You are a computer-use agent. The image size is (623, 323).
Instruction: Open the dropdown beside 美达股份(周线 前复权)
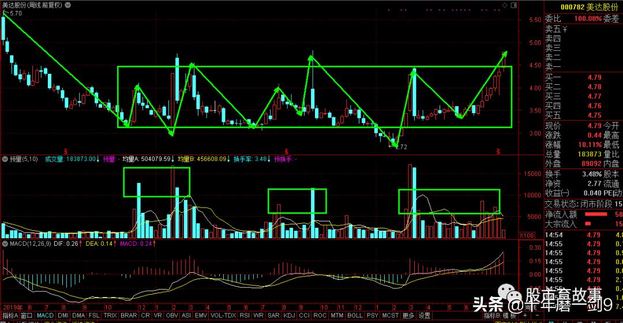tap(68, 5)
